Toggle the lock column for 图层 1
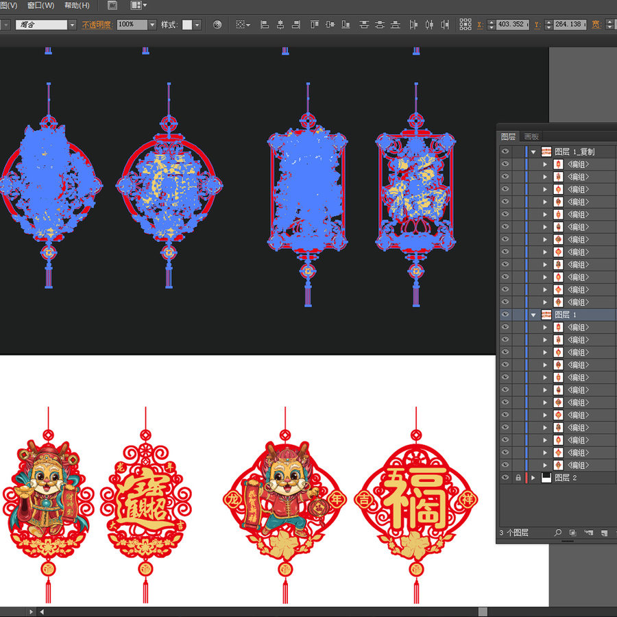This screenshot has height=617, width=617. pyautogui.click(x=518, y=315)
